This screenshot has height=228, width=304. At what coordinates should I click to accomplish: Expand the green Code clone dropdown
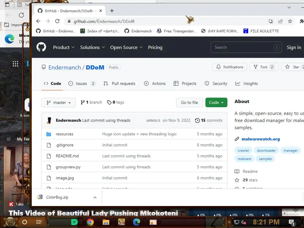[x=216, y=102]
